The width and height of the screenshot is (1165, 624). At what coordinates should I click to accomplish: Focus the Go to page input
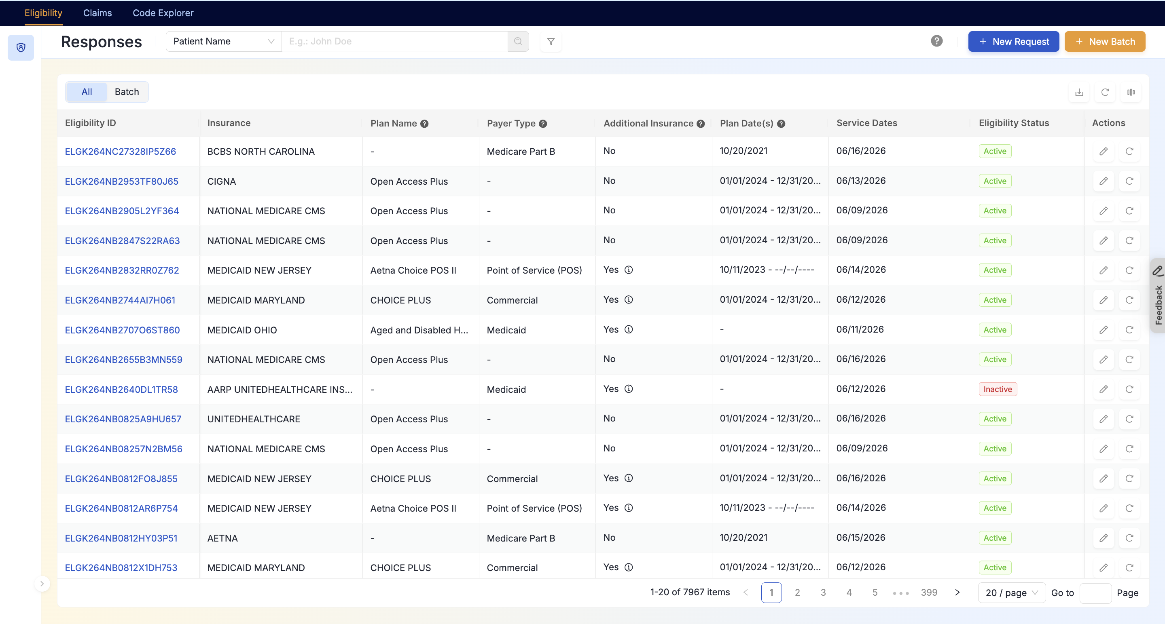[x=1095, y=593]
